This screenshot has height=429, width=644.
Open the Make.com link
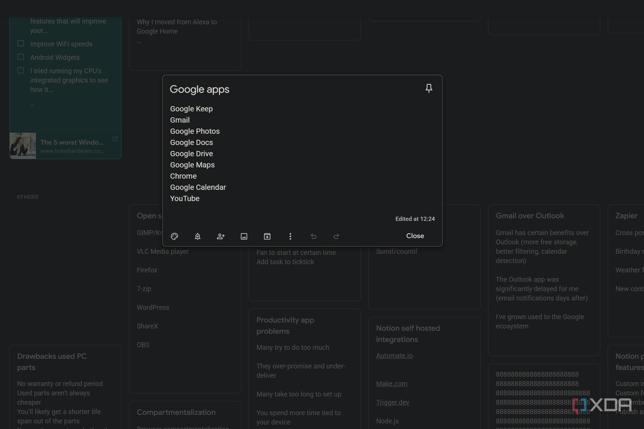click(x=392, y=384)
